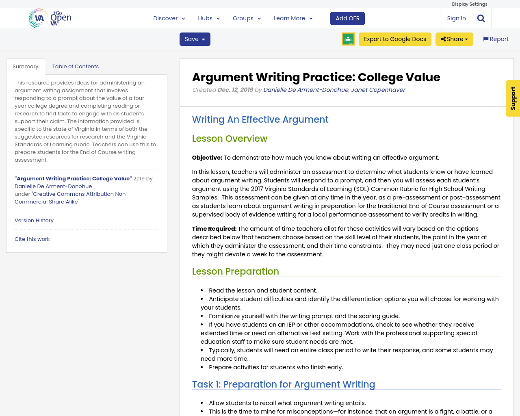Share to Google Classroom via its icon
The width and height of the screenshot is (520, 416).
[x=348, y=39]
